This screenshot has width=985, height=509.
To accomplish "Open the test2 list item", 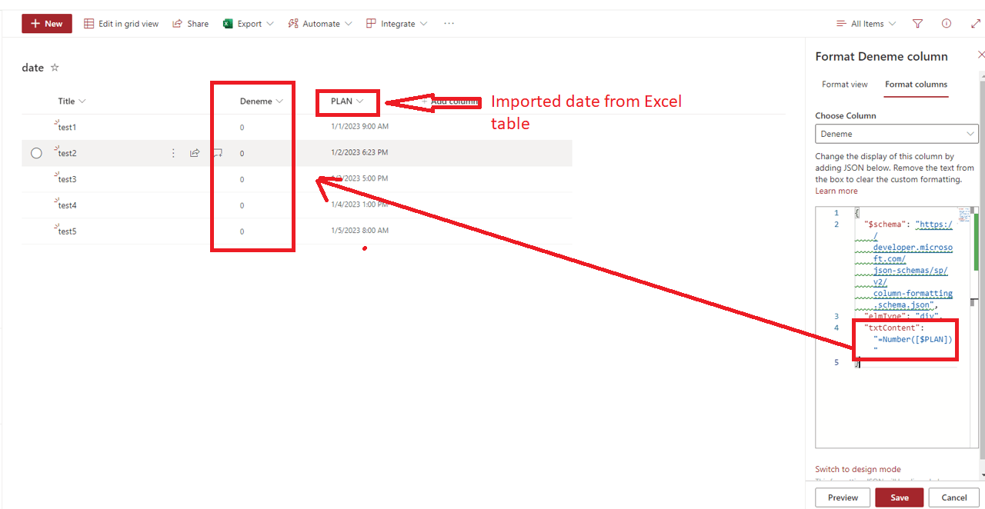I will (x=68, y=153).
